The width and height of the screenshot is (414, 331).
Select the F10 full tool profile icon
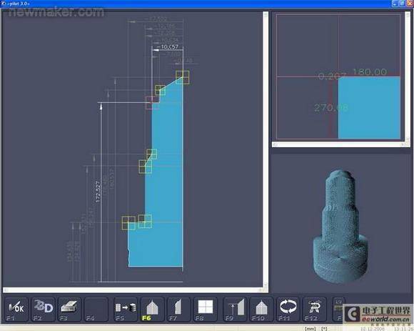(261, 309)
